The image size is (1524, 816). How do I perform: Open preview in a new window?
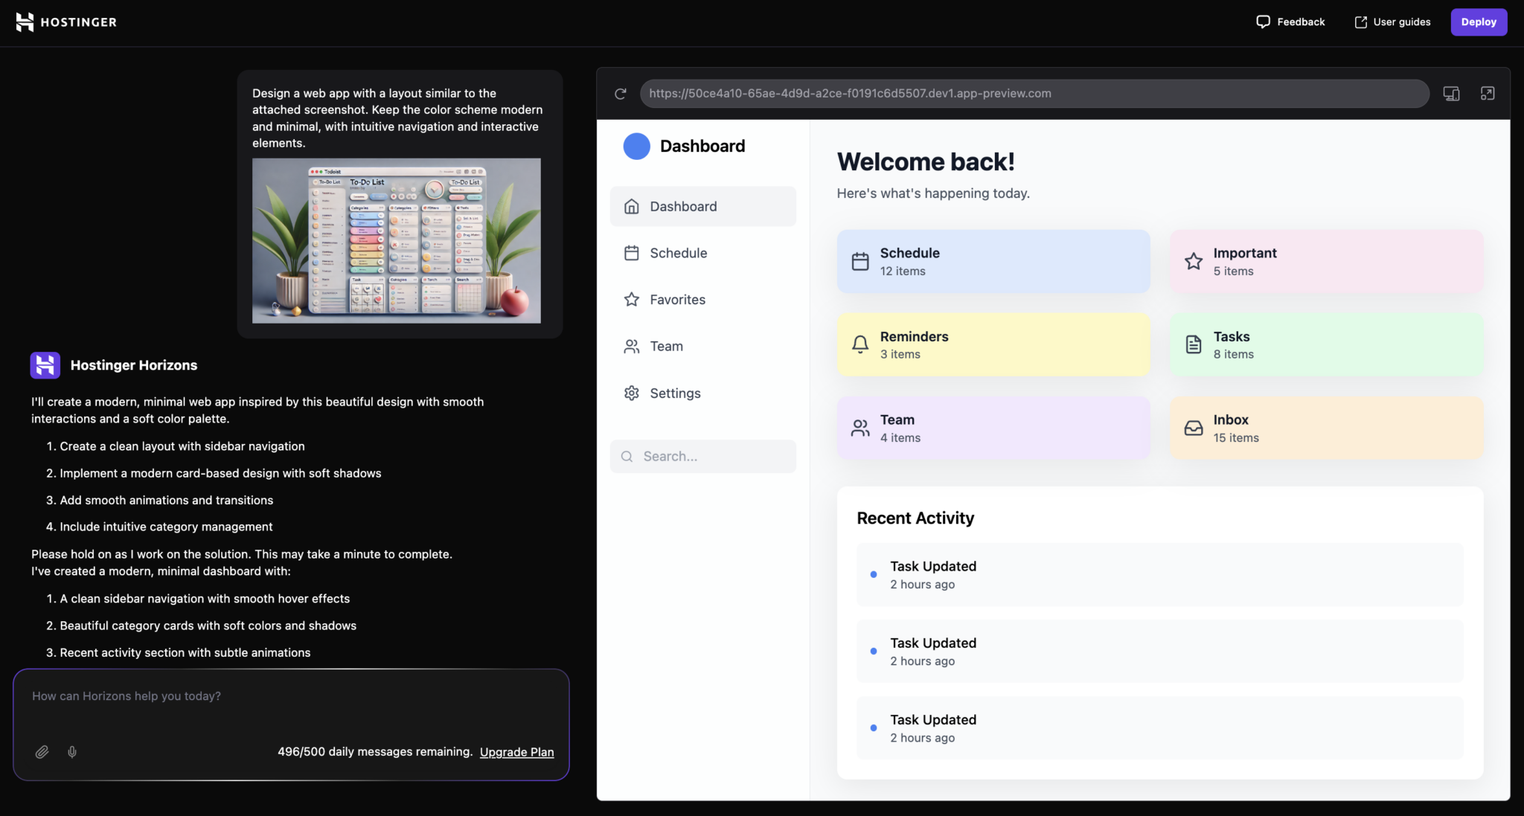pos(1488,93)
